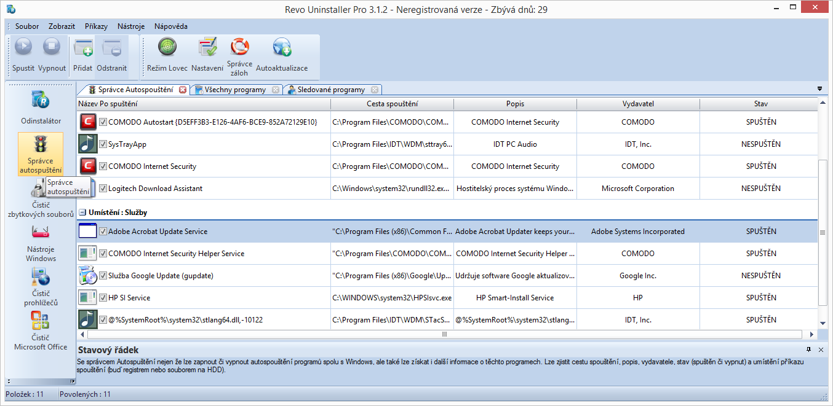Uncheck COMODO Internet Security Helper Service checkbox
This screenshot has width=833, height=406.
pyautogui.click(x=103, y=254)
